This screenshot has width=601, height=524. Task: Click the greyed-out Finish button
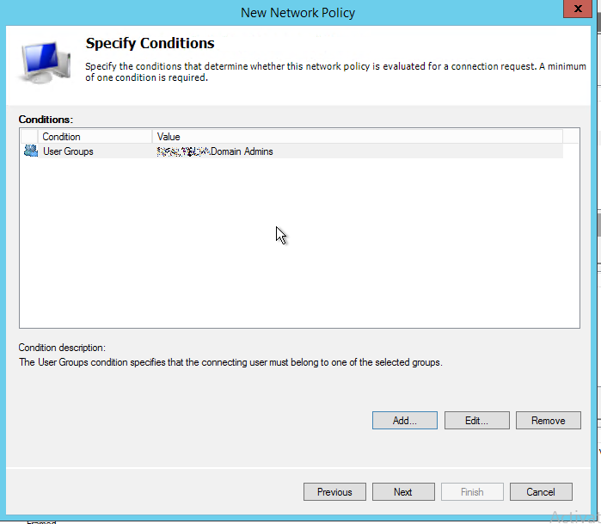472,492
